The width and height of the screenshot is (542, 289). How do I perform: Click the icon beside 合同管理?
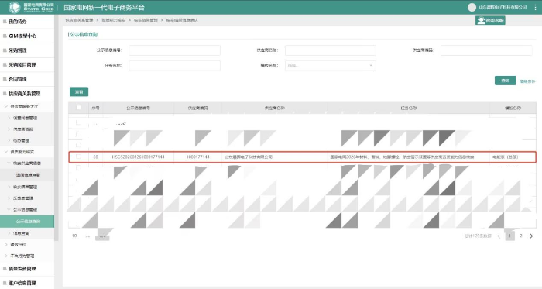click(x=5, y=79)
